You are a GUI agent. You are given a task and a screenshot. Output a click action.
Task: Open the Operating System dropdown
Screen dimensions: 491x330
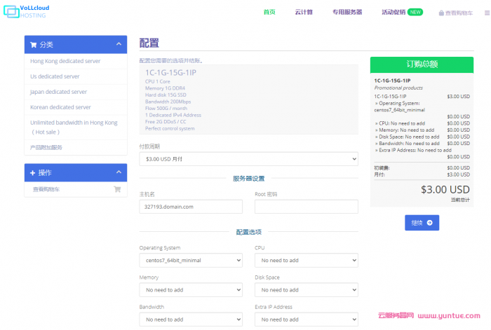pyautogui.click(x=191, y=261)
